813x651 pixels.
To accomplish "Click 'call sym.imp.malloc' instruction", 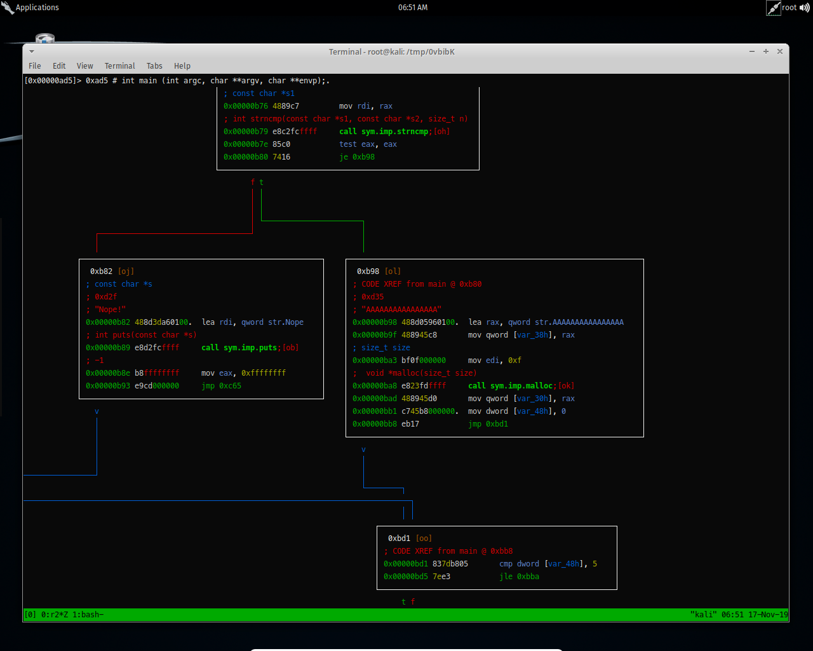I will (x=511, y=386).
